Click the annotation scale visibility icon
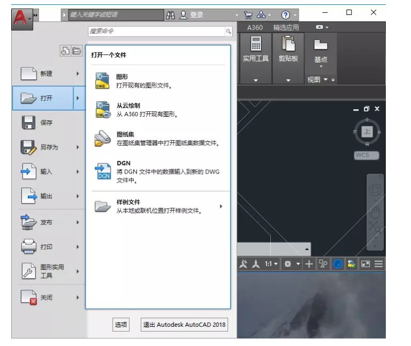411x346 pixels. pyautogui.click(x=243, y=264)
